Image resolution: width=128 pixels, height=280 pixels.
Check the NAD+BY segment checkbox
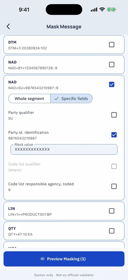112,64
